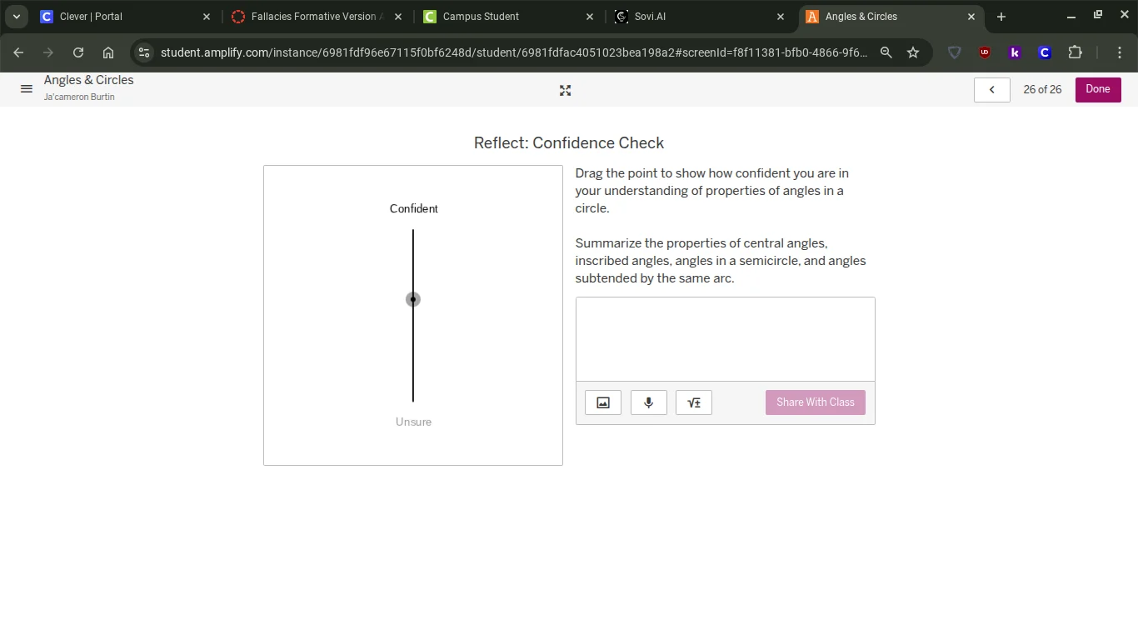The image size is (1138, 640).
Task: Click the fullscreen expand icon at the top
Action: point(565,90)
